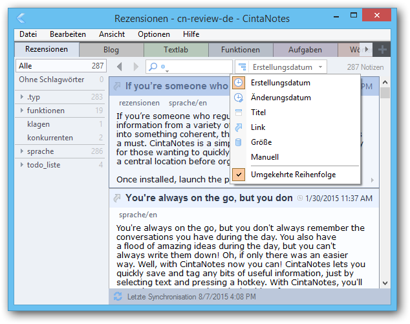Select note titled 'If you're someone who'

coord(177,86)
